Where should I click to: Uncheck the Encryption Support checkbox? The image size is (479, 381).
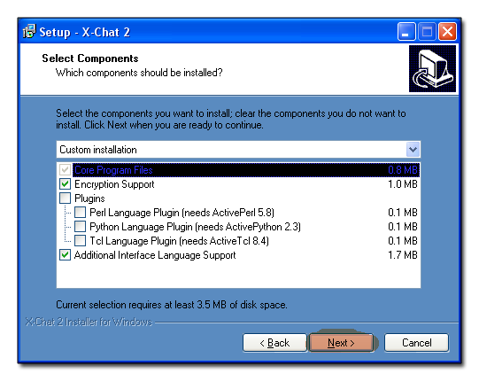coord(65,184)
